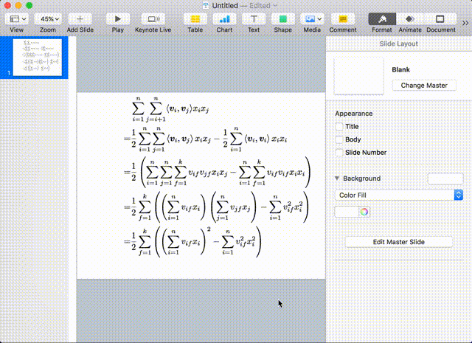This screenshot has width=472, height=343.
Task: Enable the Body checkbox
Action: click(x=339, y=139)
